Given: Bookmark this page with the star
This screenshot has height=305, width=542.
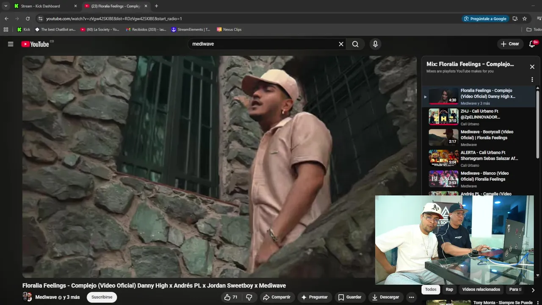Looking at the screenshot, I should (525, 19).
